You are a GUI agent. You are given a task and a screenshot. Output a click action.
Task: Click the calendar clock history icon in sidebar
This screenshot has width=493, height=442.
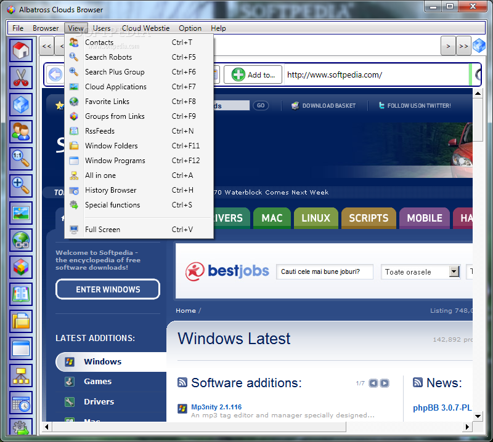click(21, 403)
